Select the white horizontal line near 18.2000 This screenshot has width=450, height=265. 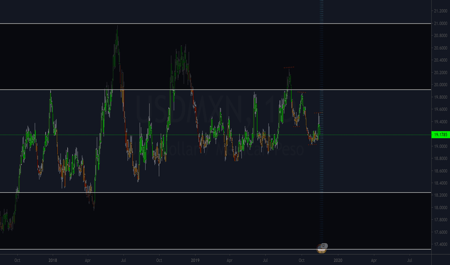217,193
